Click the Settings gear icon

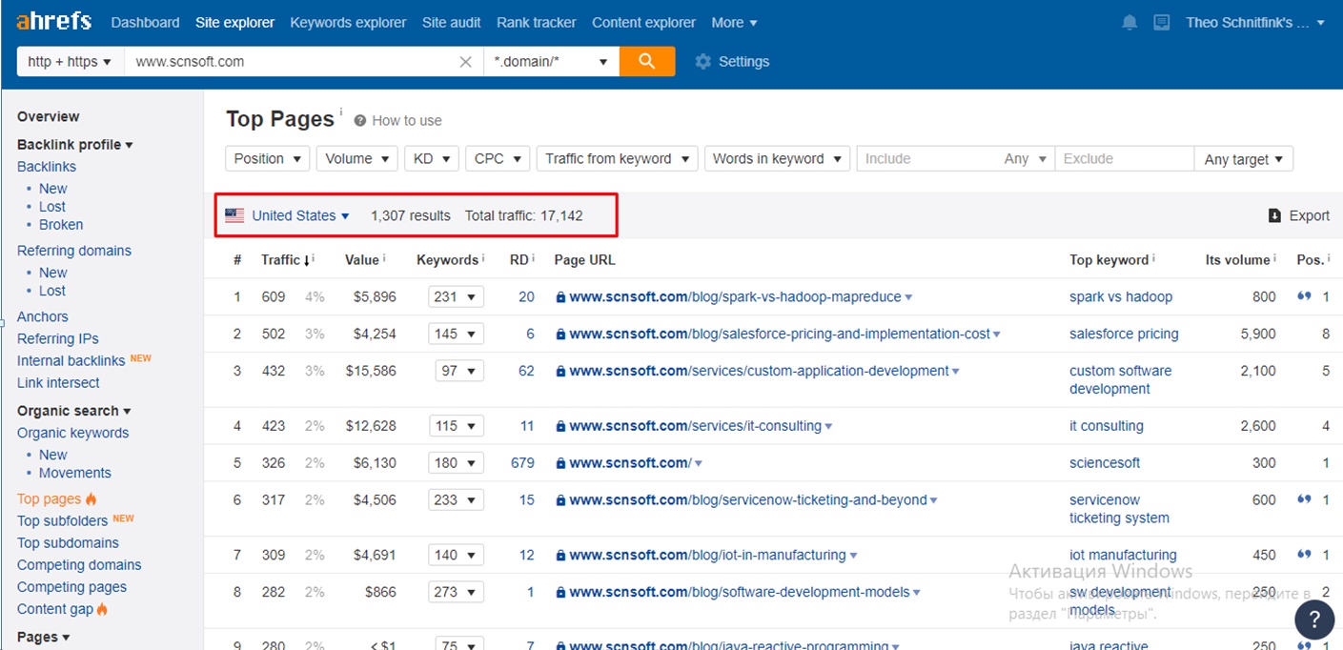pos(703,61)
